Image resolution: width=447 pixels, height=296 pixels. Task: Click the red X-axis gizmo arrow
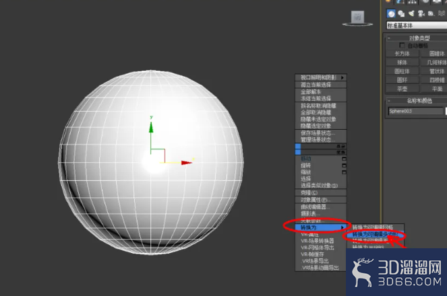(187, 163)
